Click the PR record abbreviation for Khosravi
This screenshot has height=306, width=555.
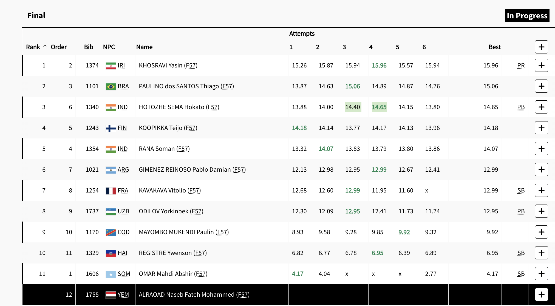click(x=521, y=65)
